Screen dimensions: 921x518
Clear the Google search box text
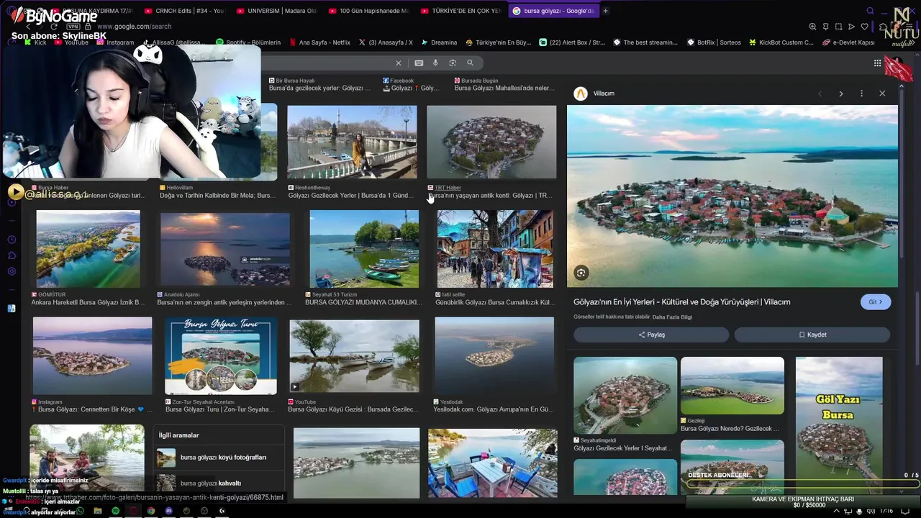398,63
